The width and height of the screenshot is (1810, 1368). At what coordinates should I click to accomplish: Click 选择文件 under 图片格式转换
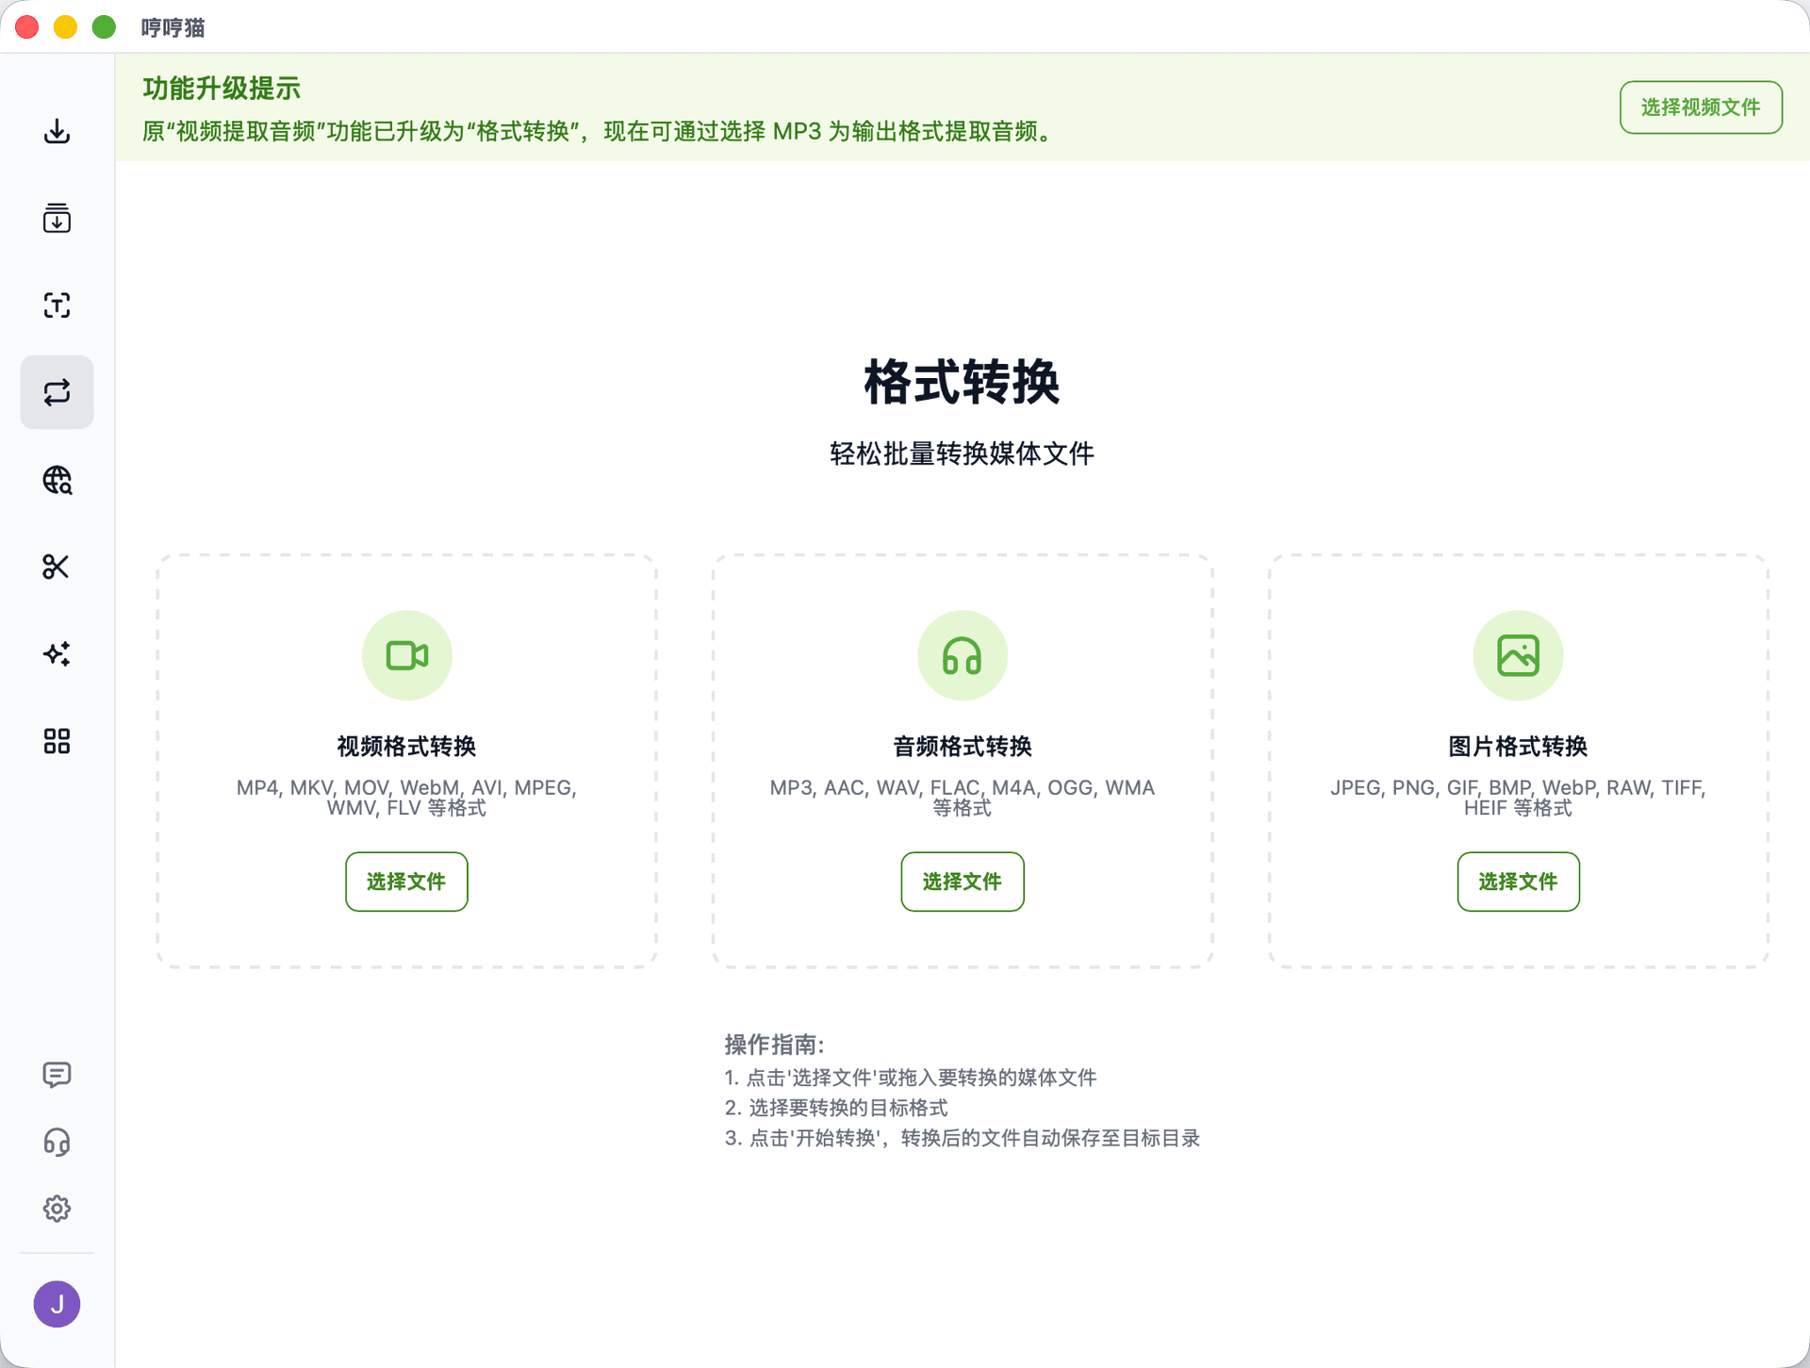coord(1518,882)
